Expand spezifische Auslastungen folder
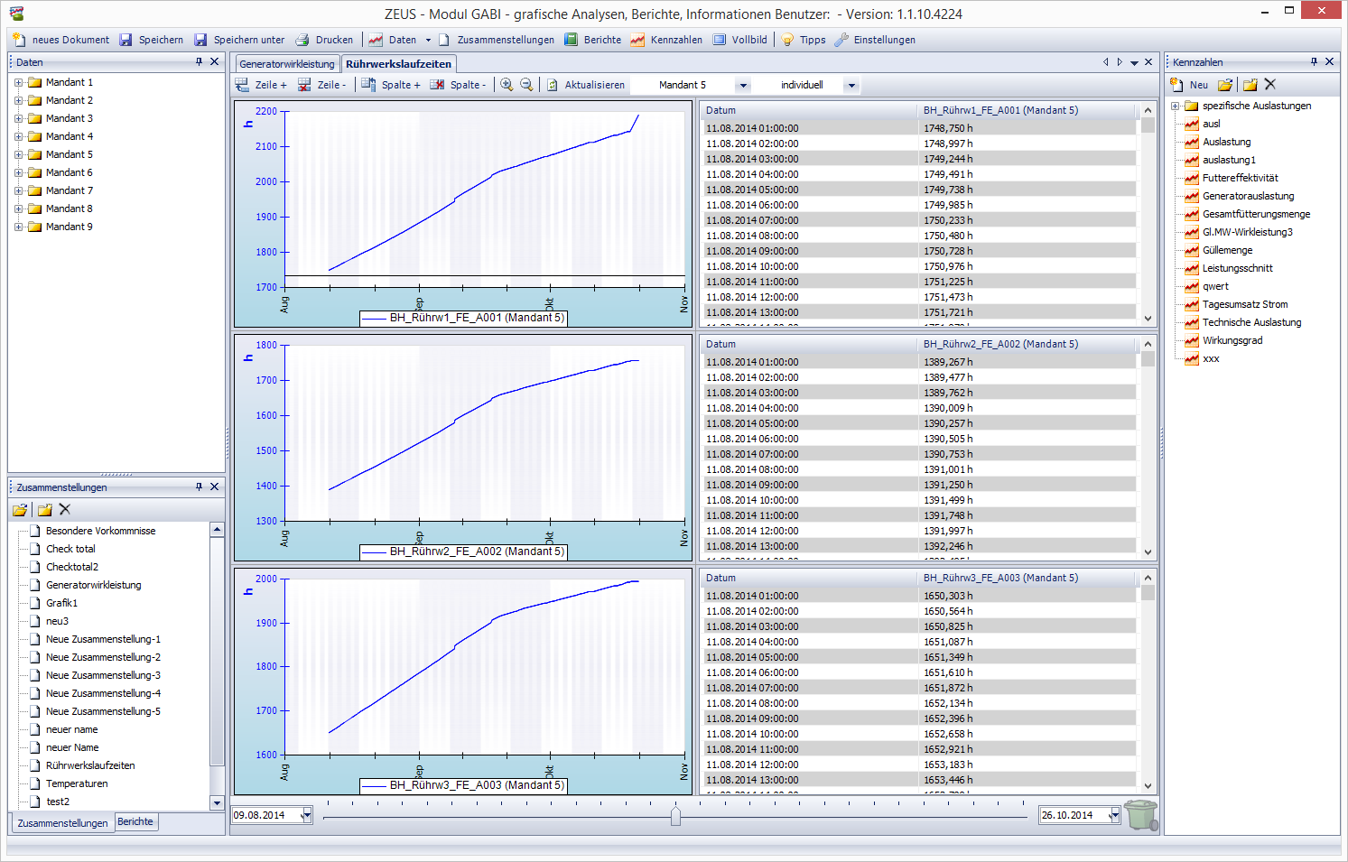1348x862 pixels. click(1176, 106)
